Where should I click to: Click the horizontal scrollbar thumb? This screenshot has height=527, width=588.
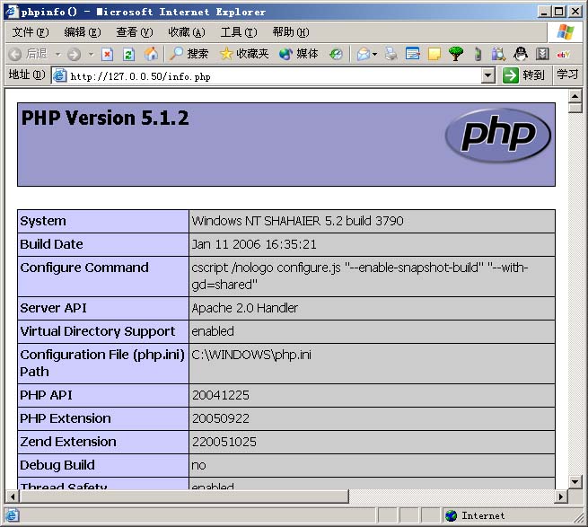tap(184, 496)
